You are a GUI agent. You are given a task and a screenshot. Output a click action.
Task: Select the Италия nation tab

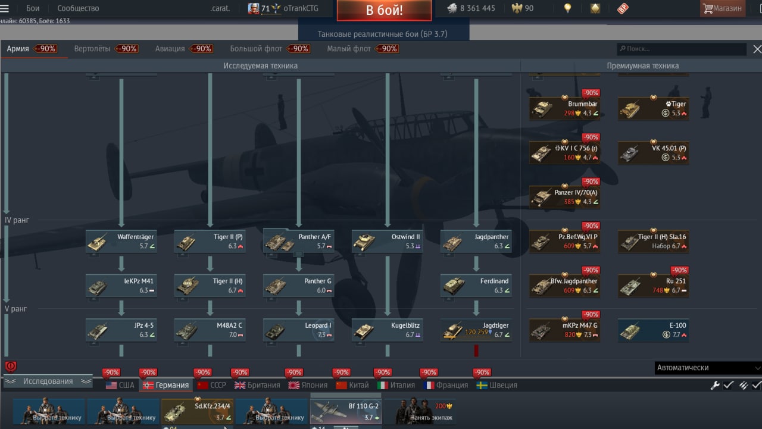(x=396, y=385)
